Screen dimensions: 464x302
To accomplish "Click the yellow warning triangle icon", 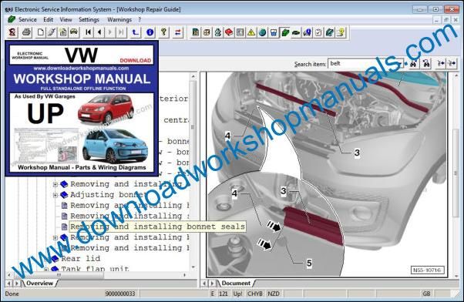I will [251, 32].
